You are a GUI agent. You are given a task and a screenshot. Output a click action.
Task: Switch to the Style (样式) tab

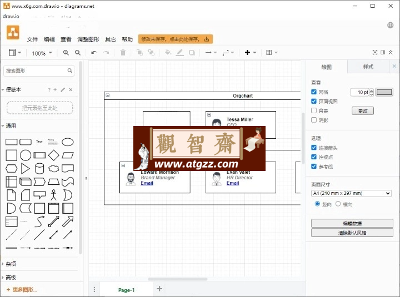coord(368,67)
